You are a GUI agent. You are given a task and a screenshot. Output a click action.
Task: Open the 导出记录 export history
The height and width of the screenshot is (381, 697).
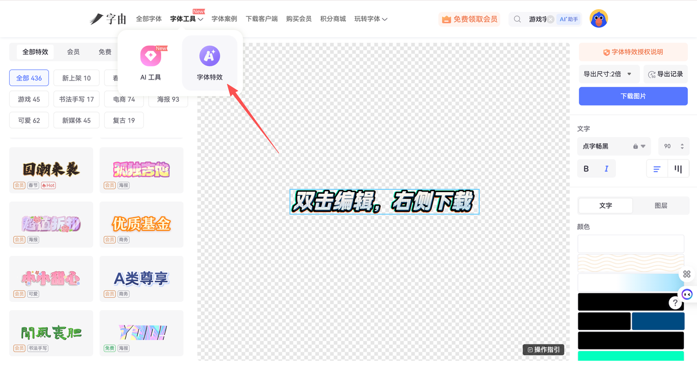point(665,74)
